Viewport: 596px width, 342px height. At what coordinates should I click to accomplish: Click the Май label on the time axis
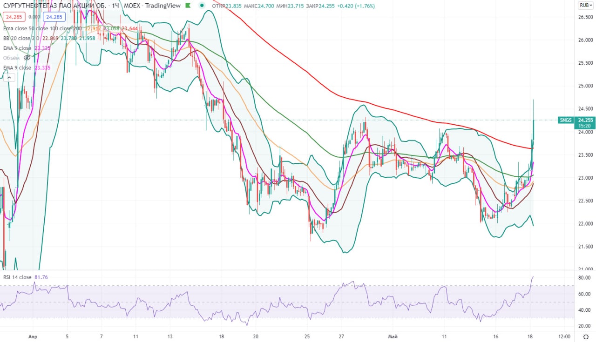click(393, 336)
